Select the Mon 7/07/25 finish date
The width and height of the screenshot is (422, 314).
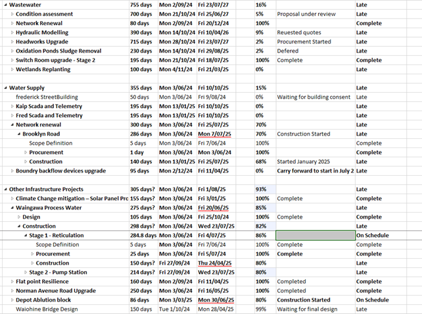pyautogui.click(x=214, y=134)
